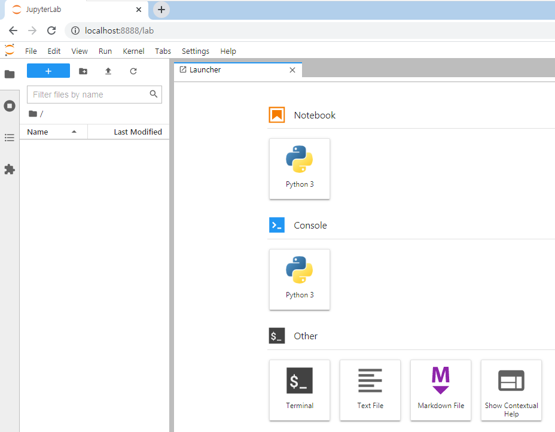Select the Launcher tab
The width and height of the screenshot is (555, 432).
tap(238, 70)
